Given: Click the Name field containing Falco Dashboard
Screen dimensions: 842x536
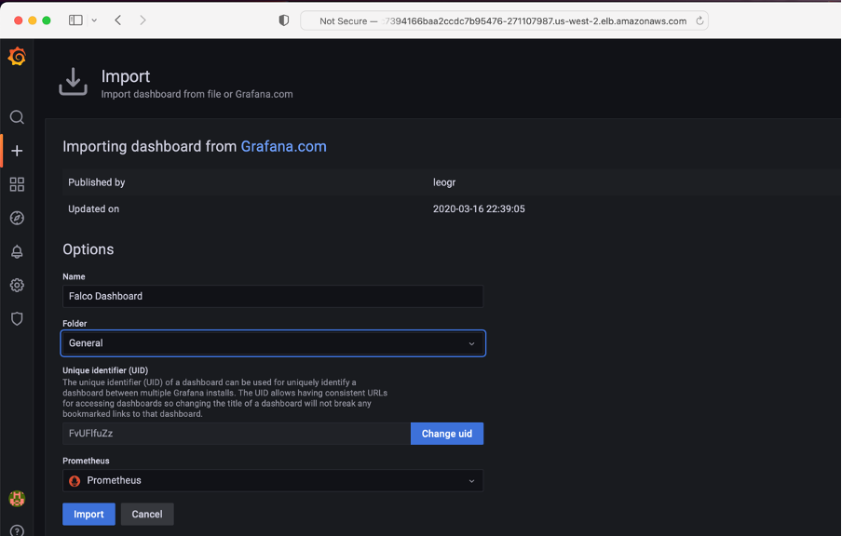Looking at the screenshot, I should 273,296.
